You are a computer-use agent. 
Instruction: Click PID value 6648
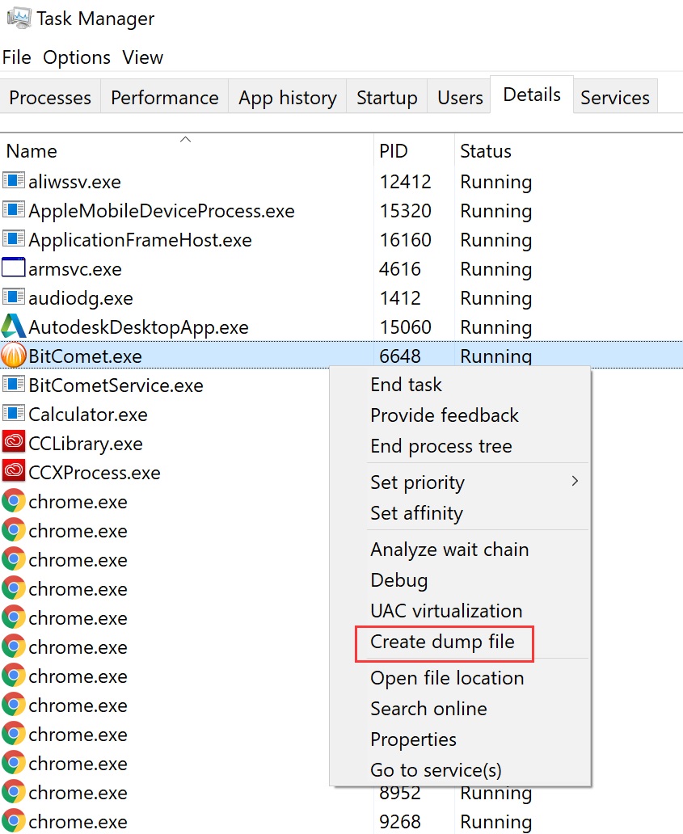coord(399,356)
